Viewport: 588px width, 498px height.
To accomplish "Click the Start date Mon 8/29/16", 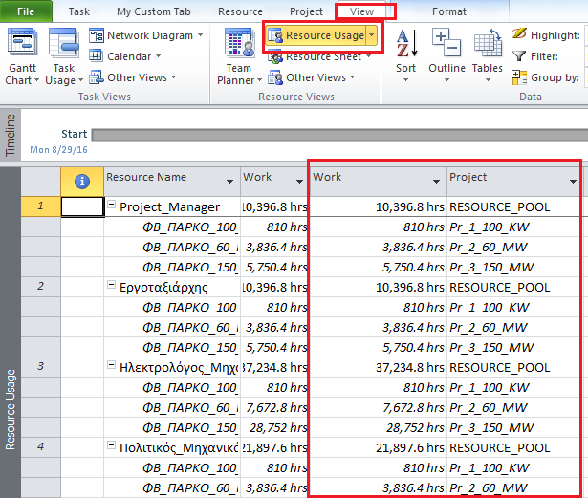I will [58, 150].
